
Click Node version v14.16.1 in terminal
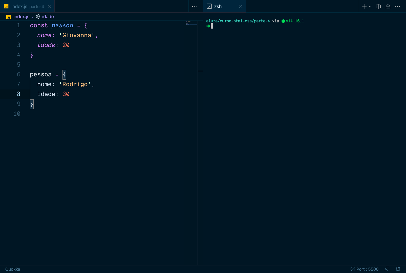click(295, 21)
